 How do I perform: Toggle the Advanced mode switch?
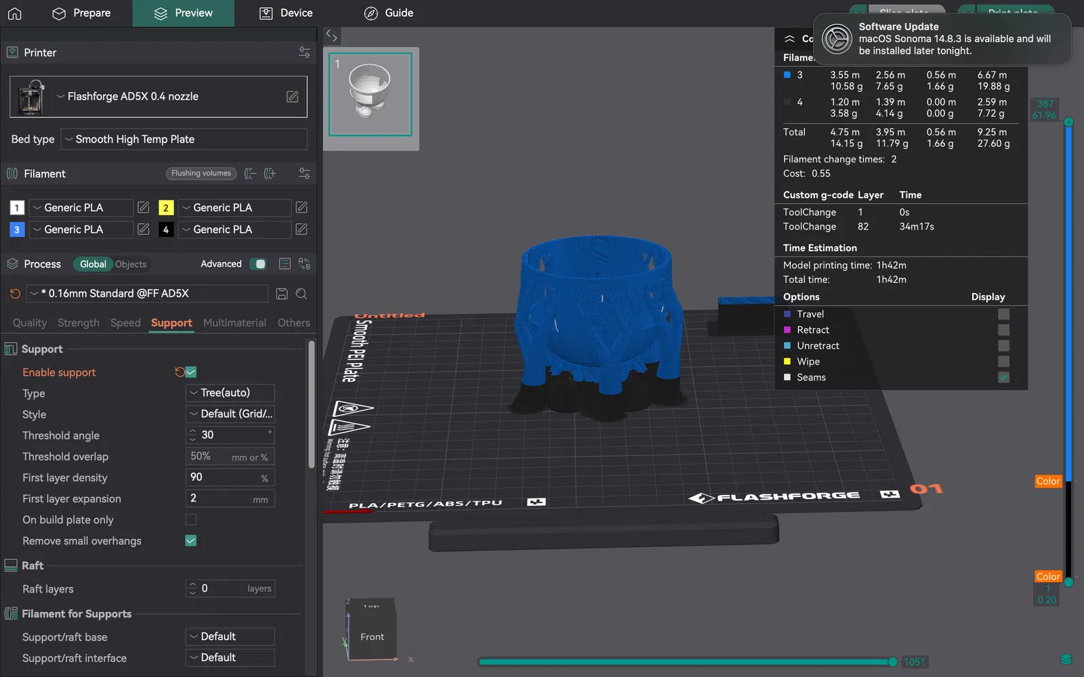(x=258, y=264)
